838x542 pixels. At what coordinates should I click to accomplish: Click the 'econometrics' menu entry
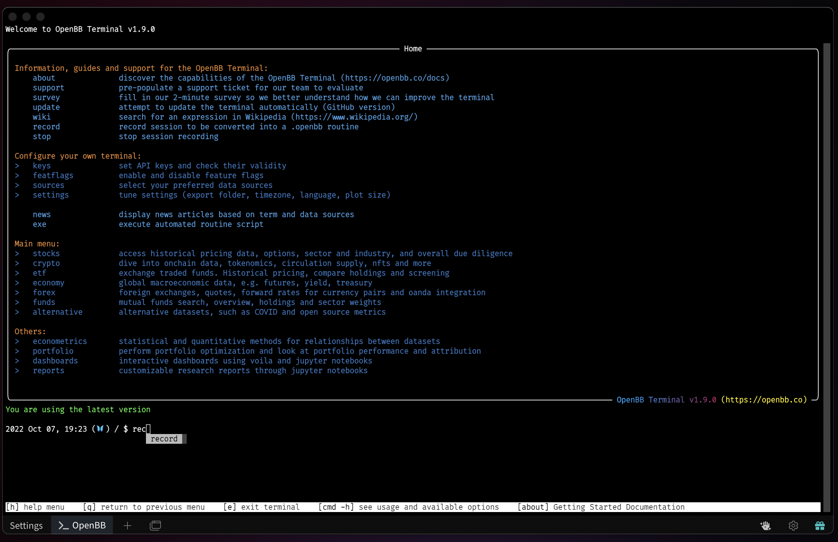click(60, 341)
